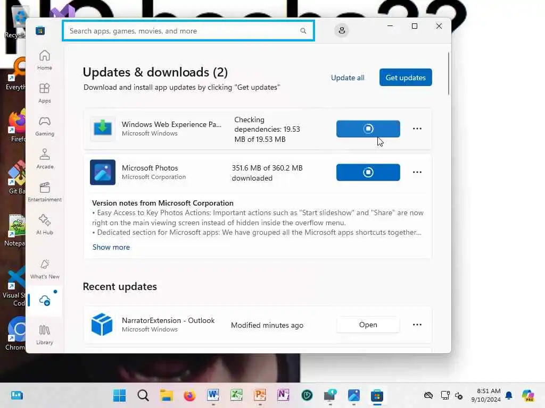Open more options for NarratorExtension - Outlook
This screenshot has height=408, width=545.
tap(417, 325)
